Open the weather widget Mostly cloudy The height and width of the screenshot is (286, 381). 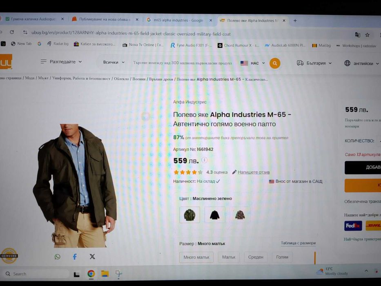[x=332, y=271]
